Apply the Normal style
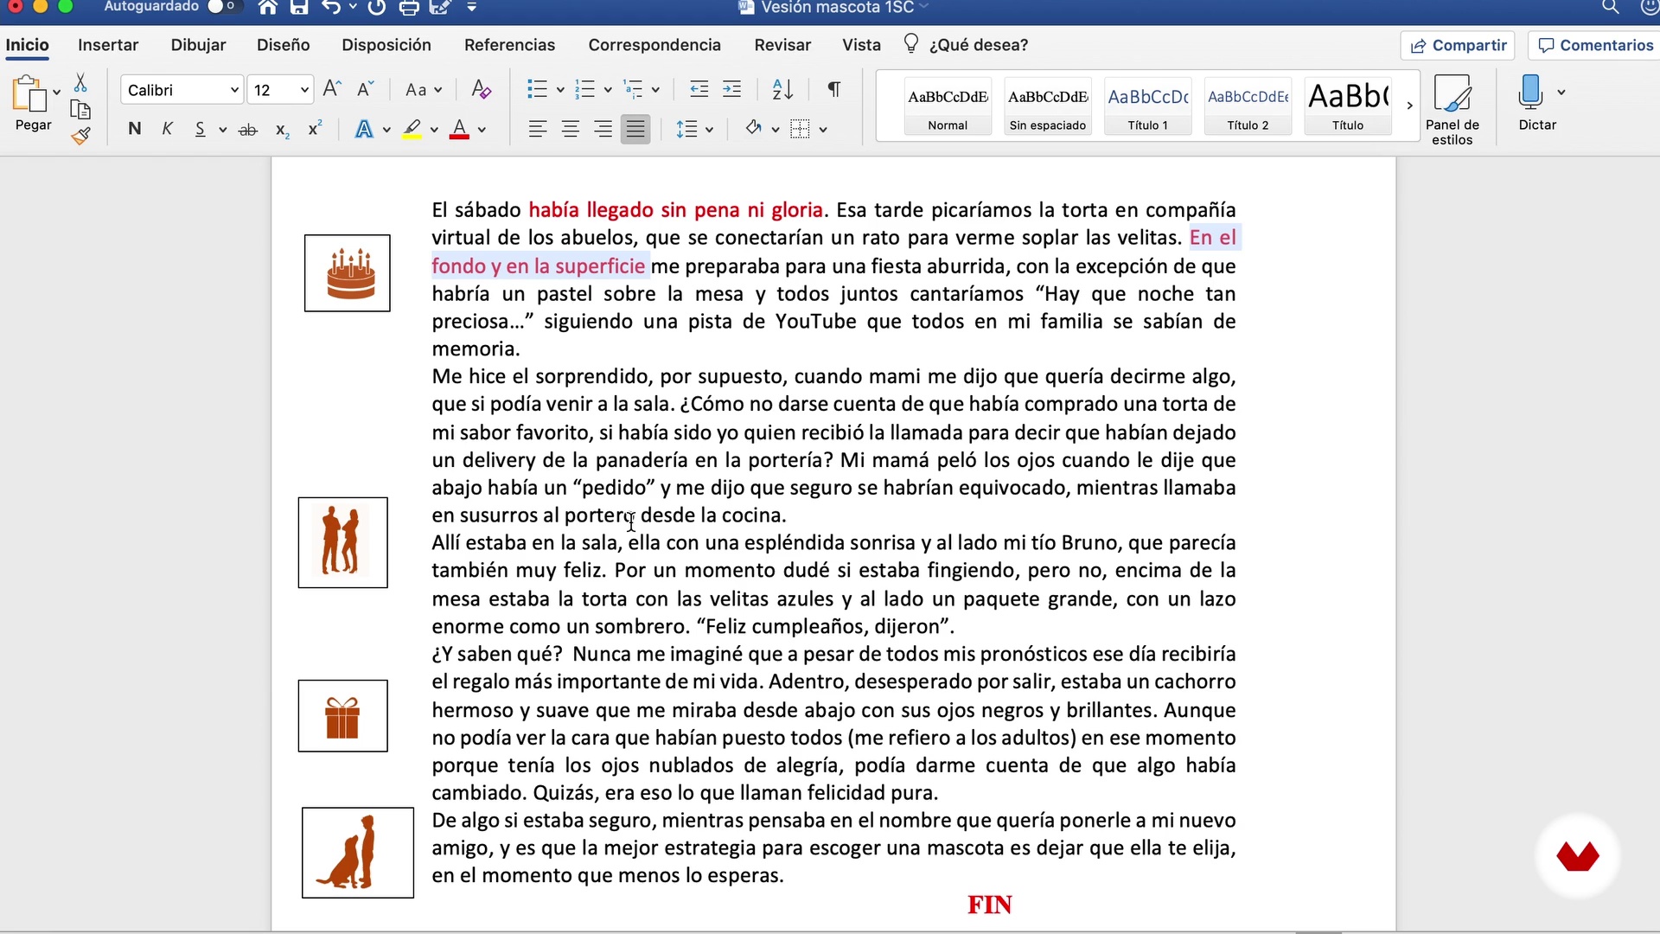1660x934 pixels. 948,106
